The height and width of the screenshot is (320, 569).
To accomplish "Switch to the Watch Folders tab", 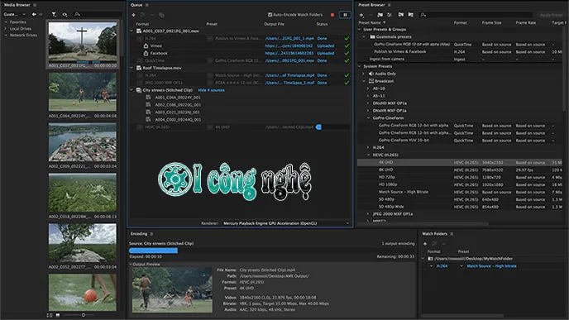I will 434,234.
